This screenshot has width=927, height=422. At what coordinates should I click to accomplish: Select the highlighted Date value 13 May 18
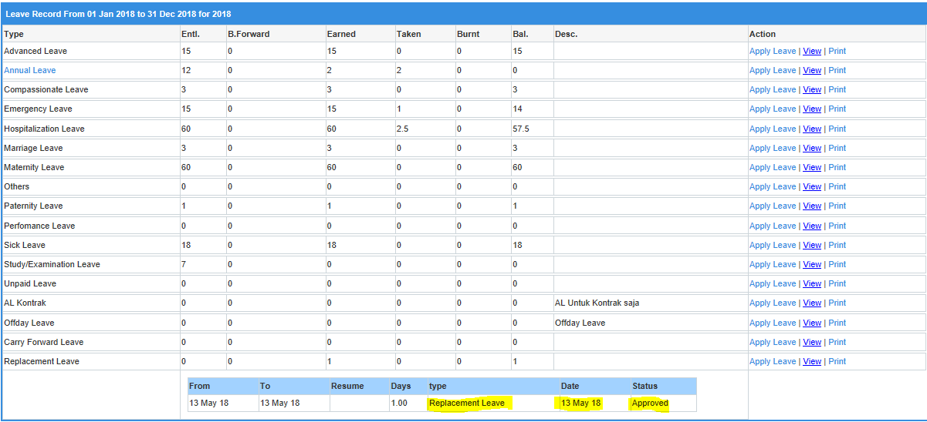point(581,403)
